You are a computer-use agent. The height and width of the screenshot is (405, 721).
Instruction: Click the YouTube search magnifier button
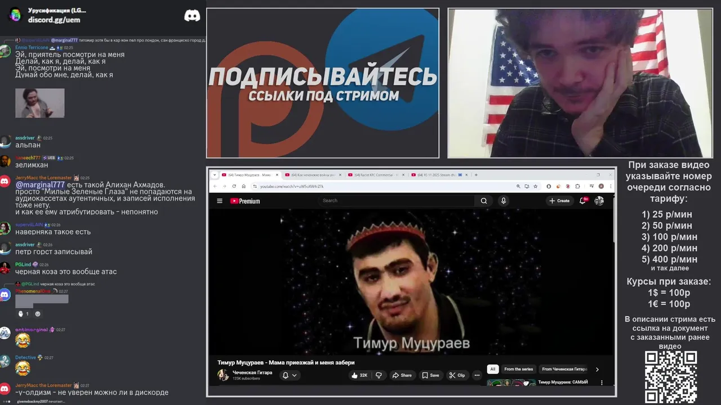pos(484,201)
